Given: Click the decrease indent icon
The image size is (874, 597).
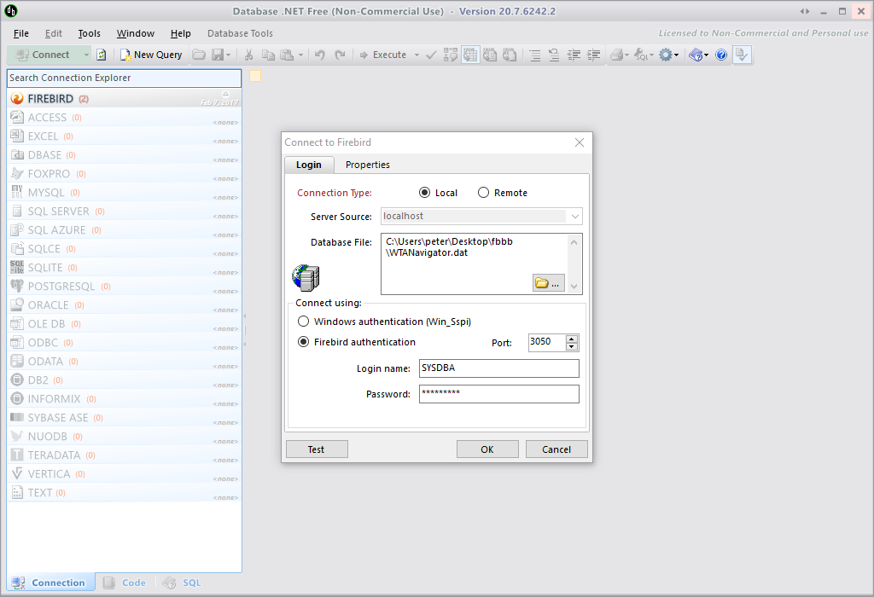Looking at the screenshot, I should tap(574, 55).
